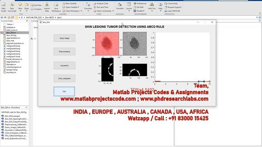
Task: Select malignant5.bmp in Current Folder
Action: pyautogui.click(x=13, y=46)
